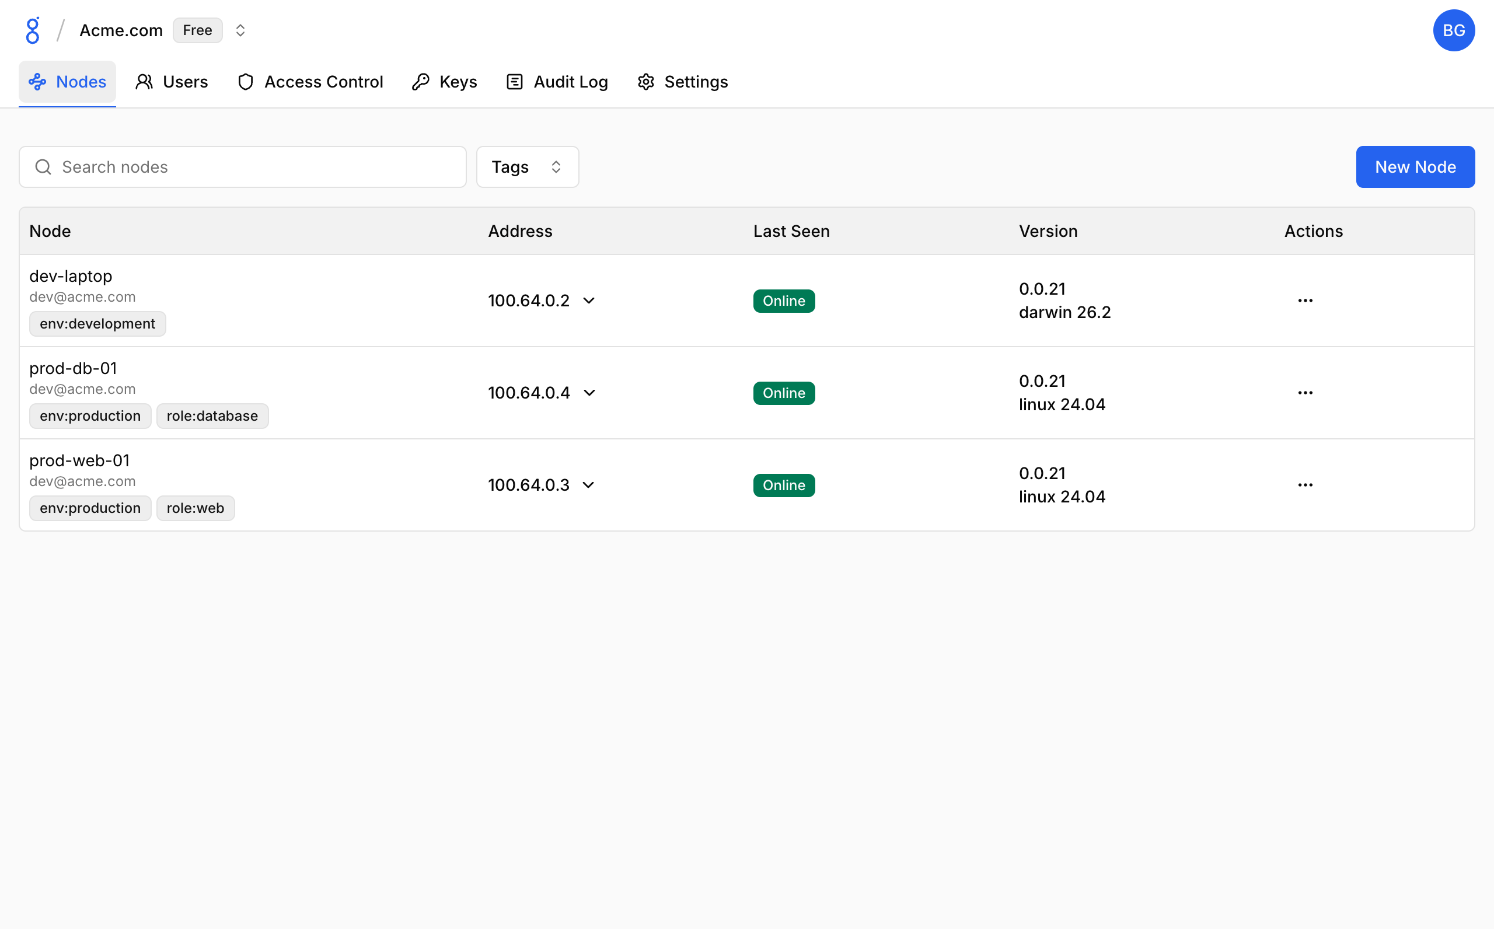This screenshot has height=929, width=1494.
Task: Open actions menu for dev-laptop
Action: pos(1305,301)
